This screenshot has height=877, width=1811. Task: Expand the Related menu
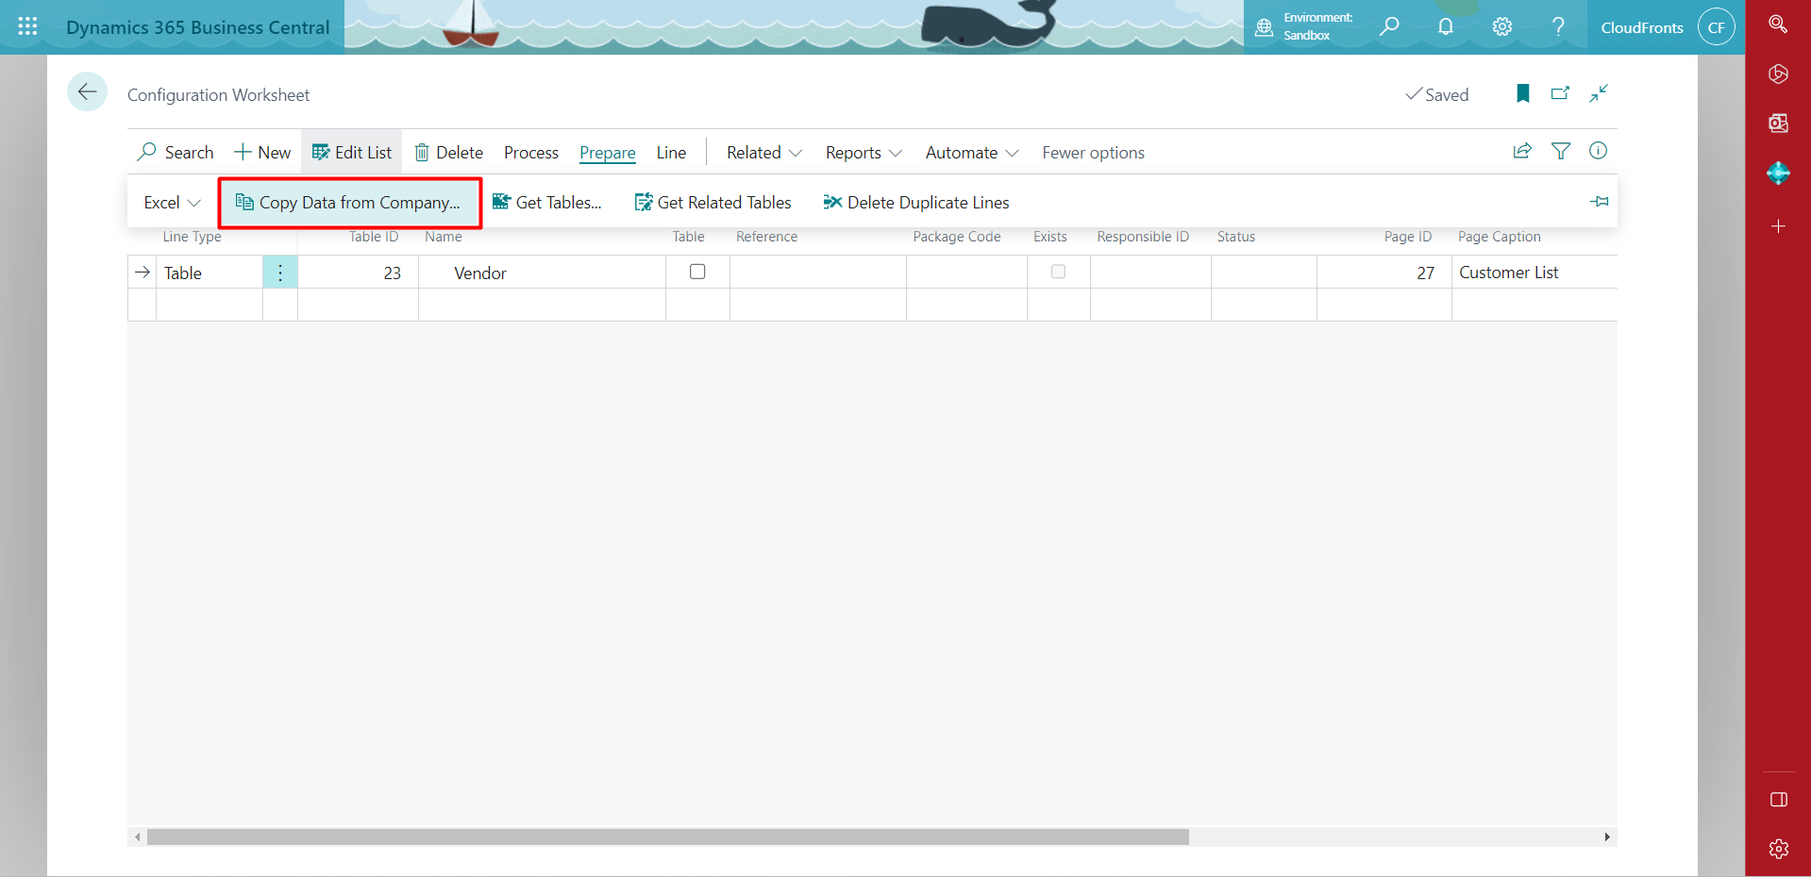[x=763, y=153]
